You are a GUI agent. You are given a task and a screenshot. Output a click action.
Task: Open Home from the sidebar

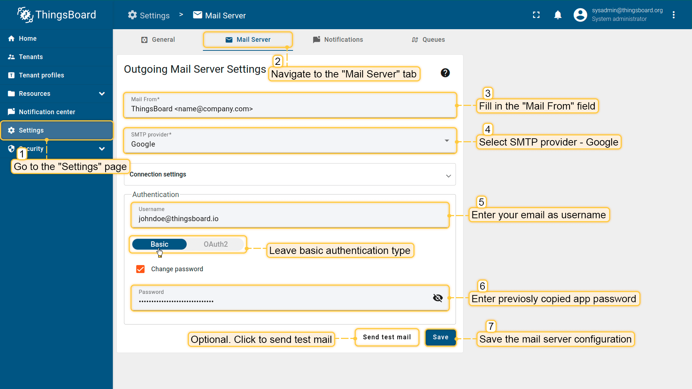click(x=27, y=39)
